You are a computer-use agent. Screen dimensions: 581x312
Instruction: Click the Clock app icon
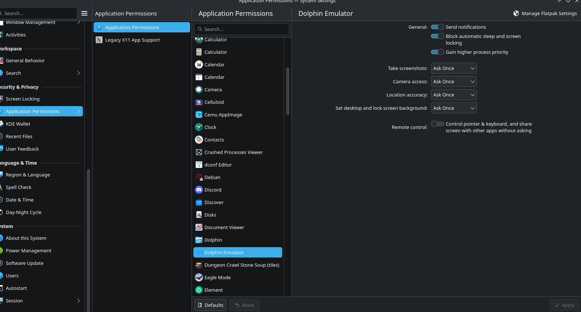click(x=199, y=127)
